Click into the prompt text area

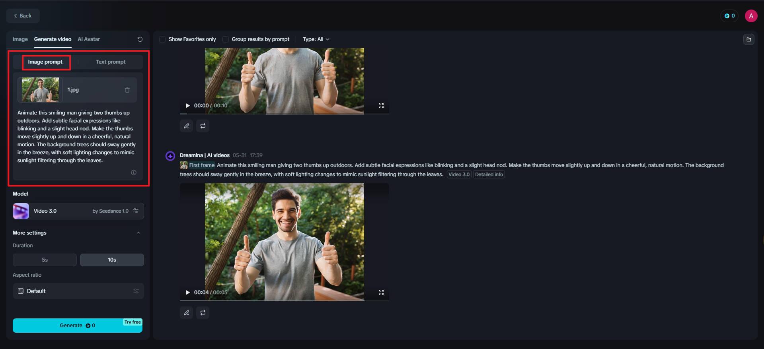tap(78, 137)
